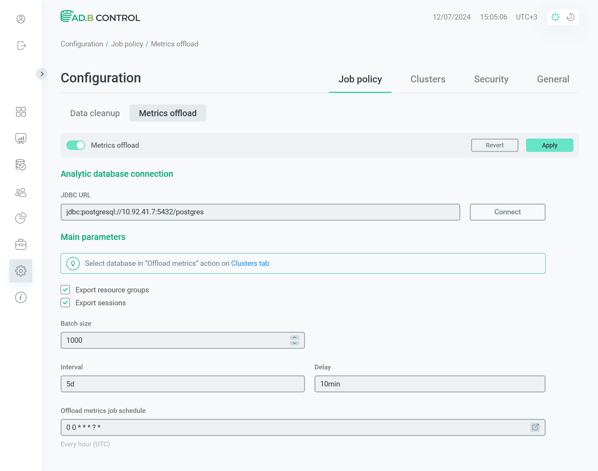Follow the Clusters tab link in hint
This screenshot has width=598, height=471.
pyautogui.click(x=250, y=263)
